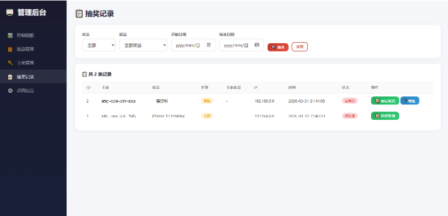The image size is (448, 216).
Task: Click the 结束日期 date field
Action: click(242, 45)
